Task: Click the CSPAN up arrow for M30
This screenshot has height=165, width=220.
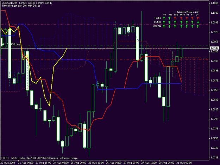Action: tap(181, 26)
